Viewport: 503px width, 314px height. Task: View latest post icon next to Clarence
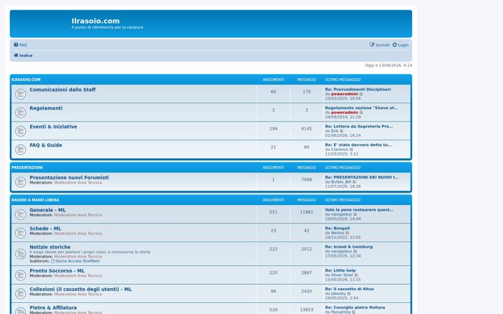(351, 149)
